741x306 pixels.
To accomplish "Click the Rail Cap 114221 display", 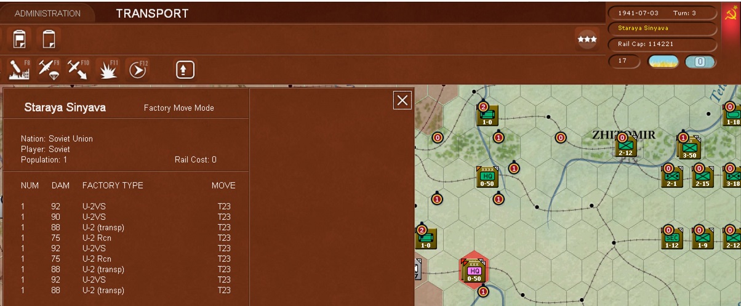I will point(662,44).
